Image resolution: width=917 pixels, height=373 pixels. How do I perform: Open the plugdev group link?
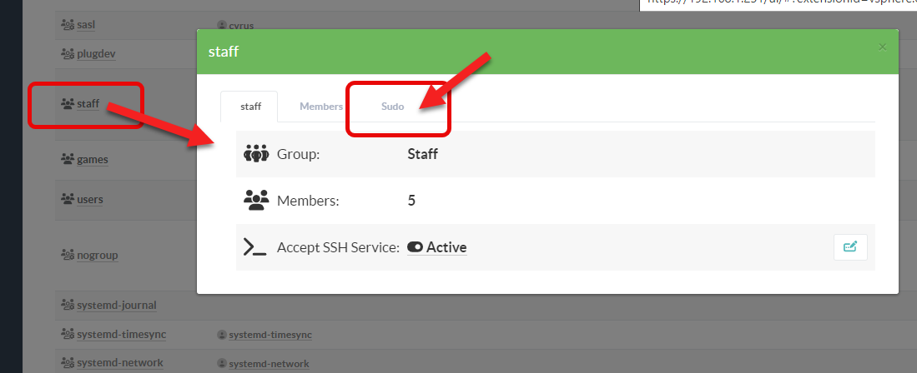pyautogui.click(x=95, y=53)
